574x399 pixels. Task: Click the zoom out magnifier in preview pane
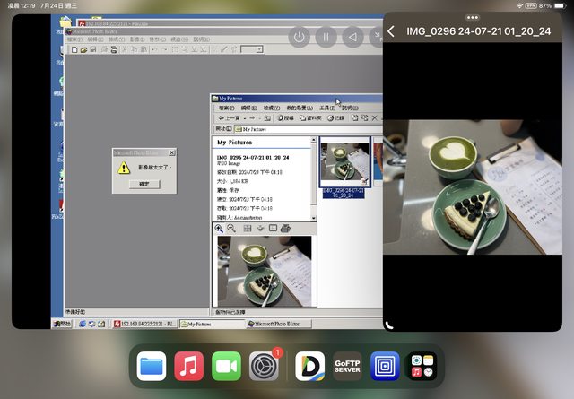coord(231,229)
